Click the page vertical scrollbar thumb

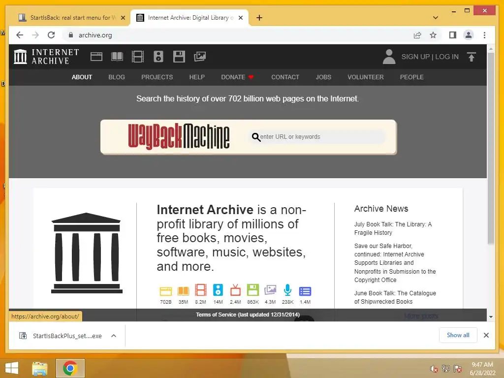click(491, 148)
